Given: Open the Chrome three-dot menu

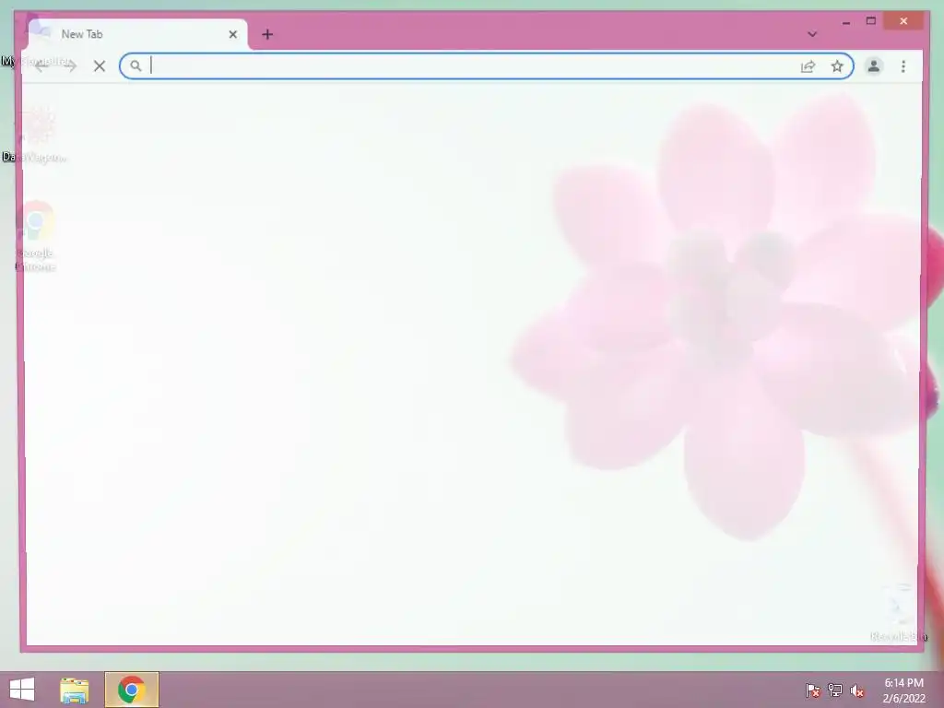Looking at the screenshot, I should pyautogui.click(x=903, y=66).
